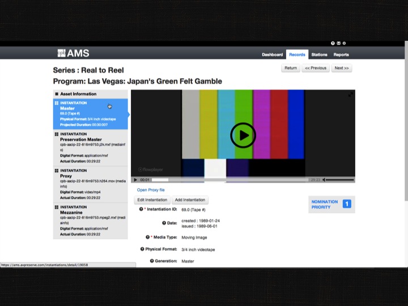The width and height of the screenshot is (408, 306).
Task: Switch to the Stations tab
Action: click(319, 54)
